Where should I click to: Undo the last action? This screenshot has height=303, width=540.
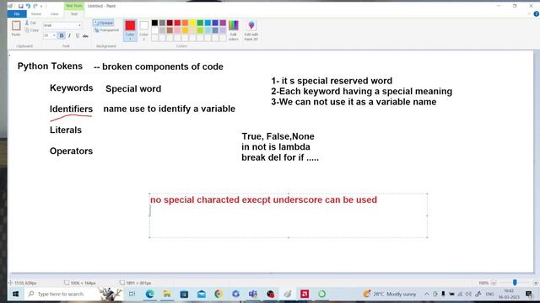[28, 6]
